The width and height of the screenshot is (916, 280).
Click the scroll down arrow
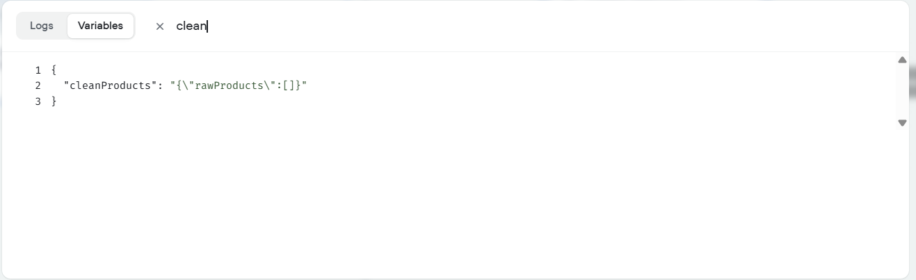click(902, 123)
